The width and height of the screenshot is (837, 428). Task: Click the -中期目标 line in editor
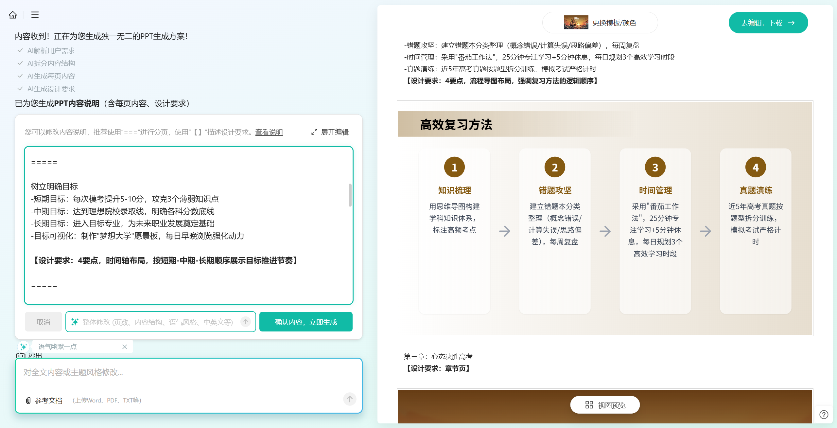pyautogui.click(x=123, y=211)
